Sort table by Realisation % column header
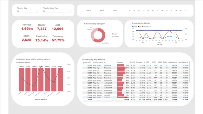203x114 pixels. [x=173, y=62]
